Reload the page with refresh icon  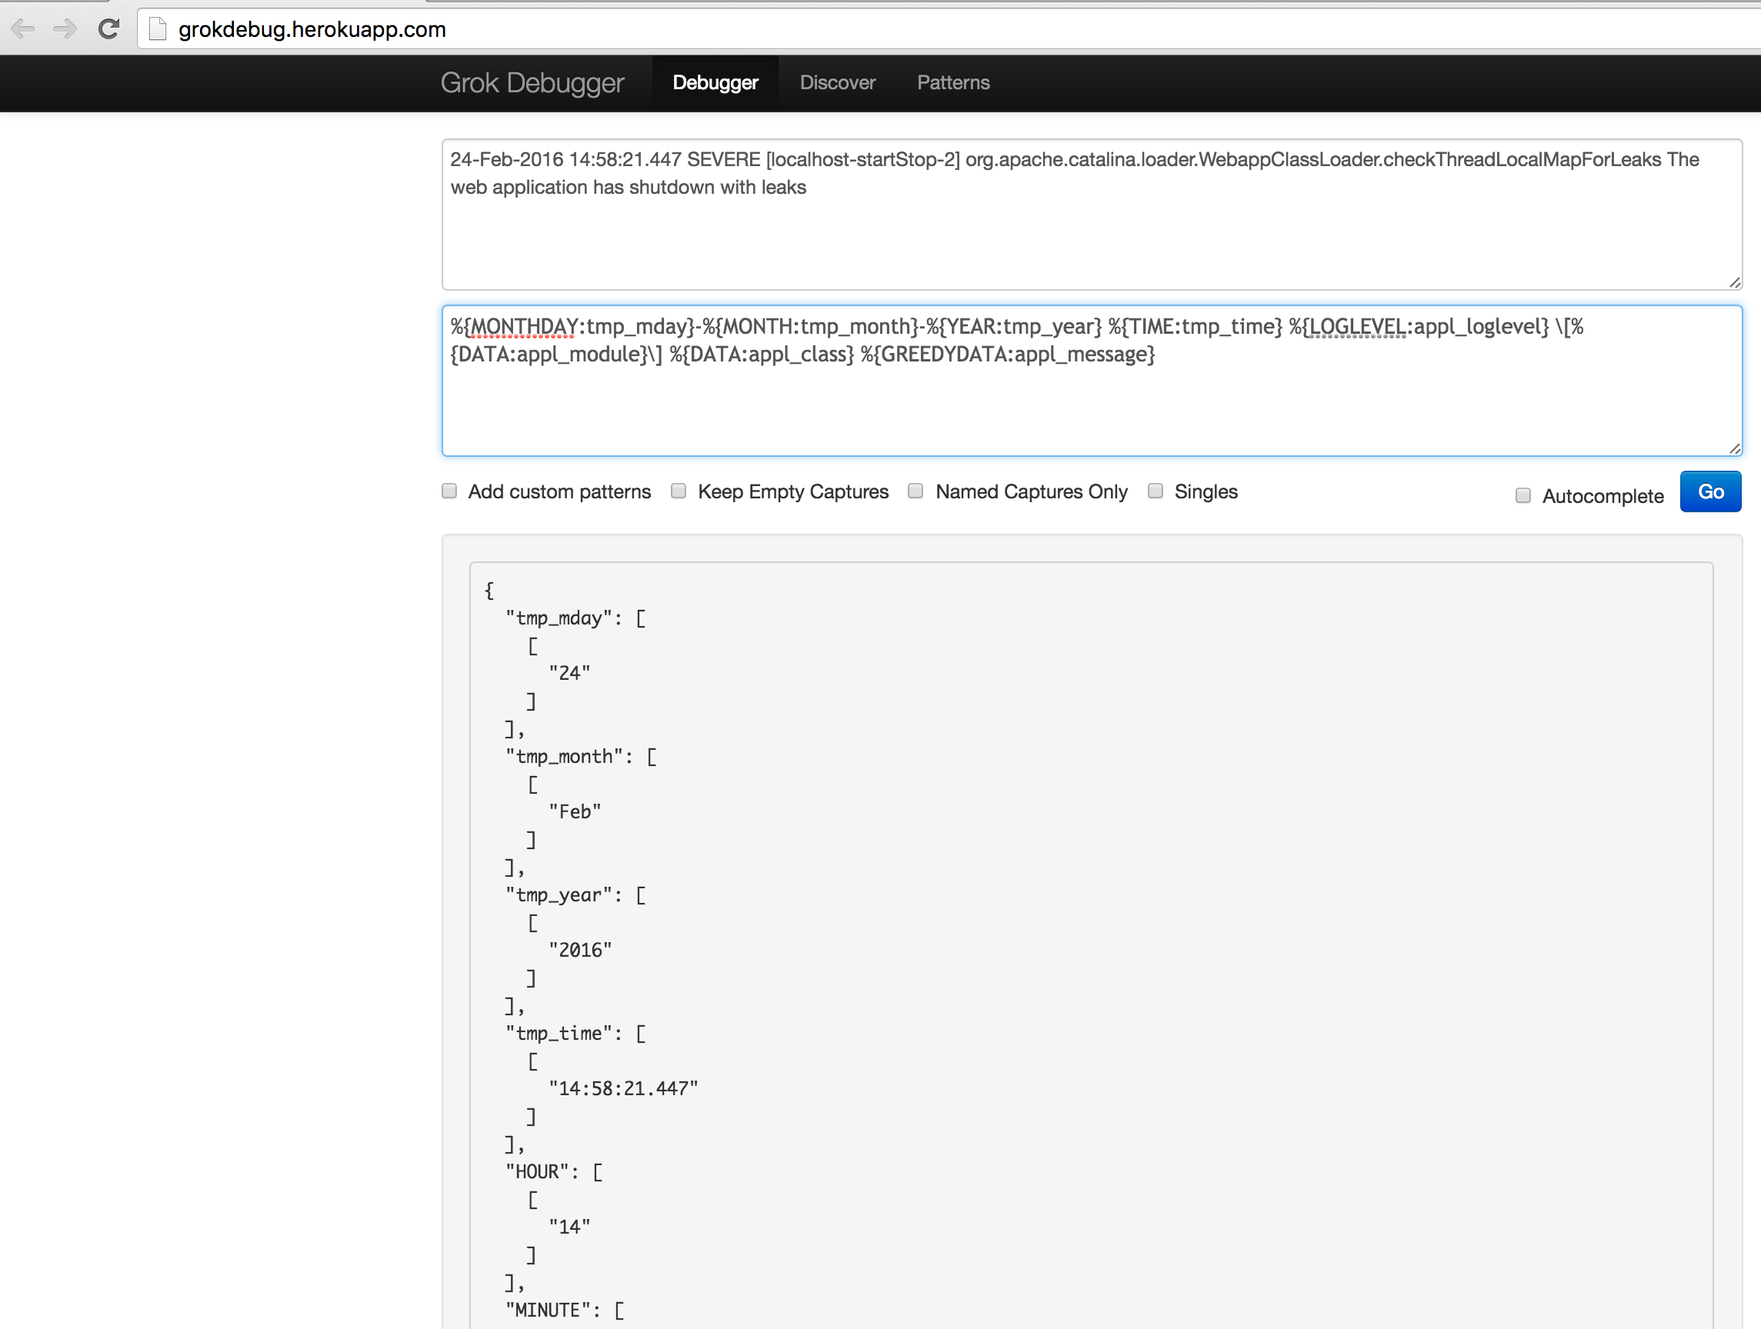click(x=108, y=29)
